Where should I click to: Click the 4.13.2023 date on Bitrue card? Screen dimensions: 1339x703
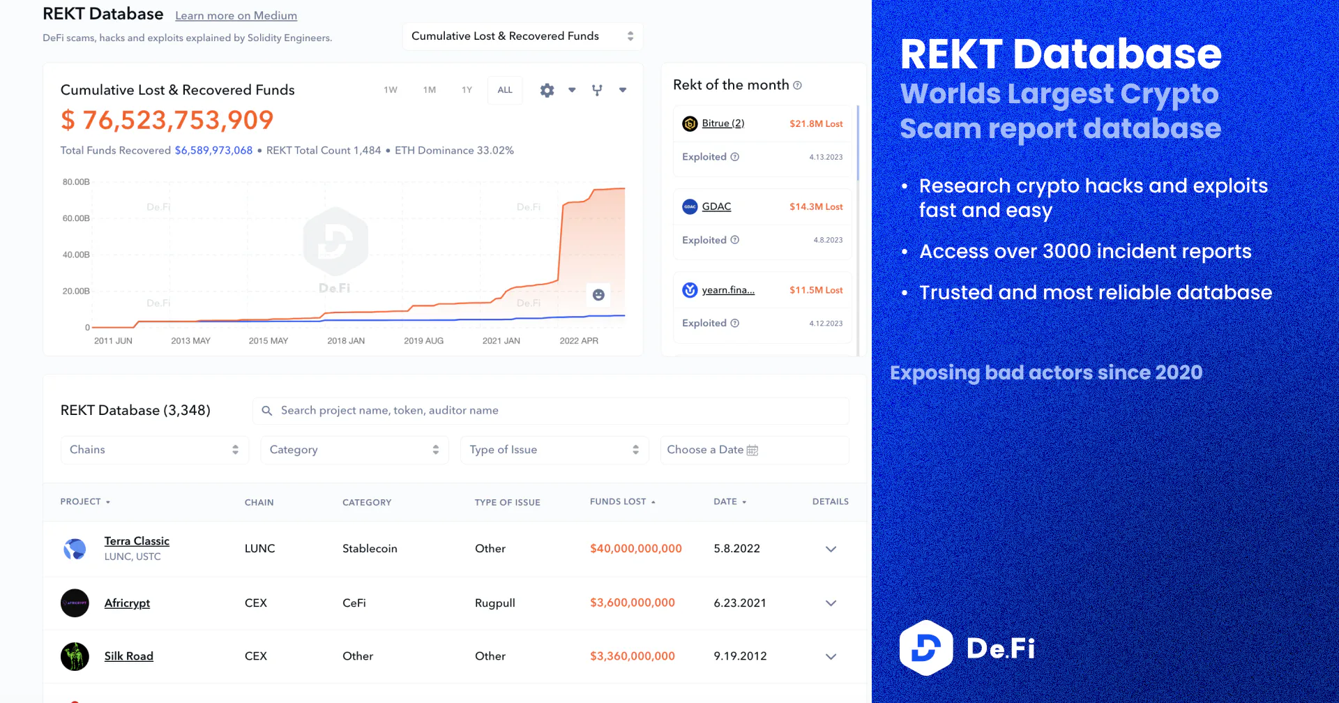coord(826,157)
